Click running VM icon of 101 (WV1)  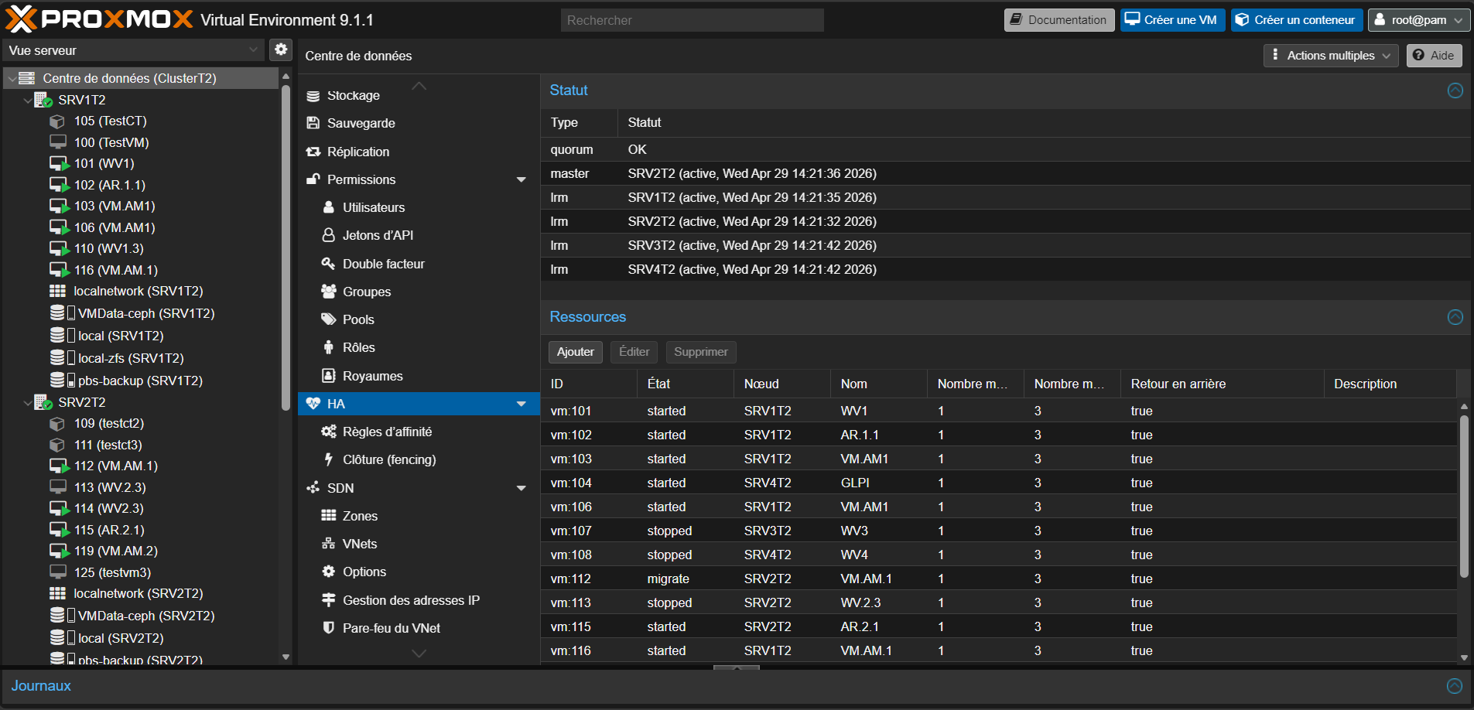(59, 164)
